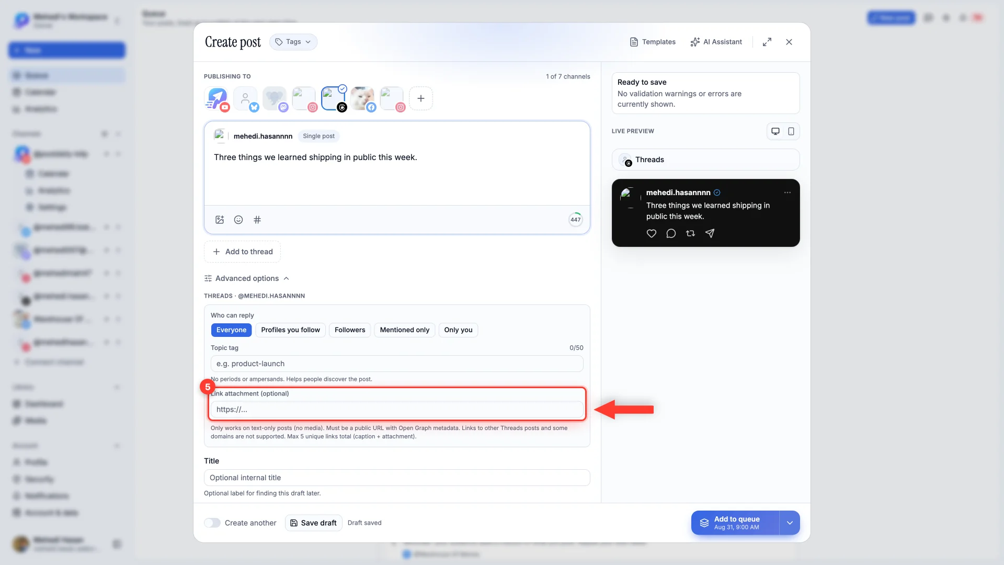Set who can reply to Only you

point(458,330)
